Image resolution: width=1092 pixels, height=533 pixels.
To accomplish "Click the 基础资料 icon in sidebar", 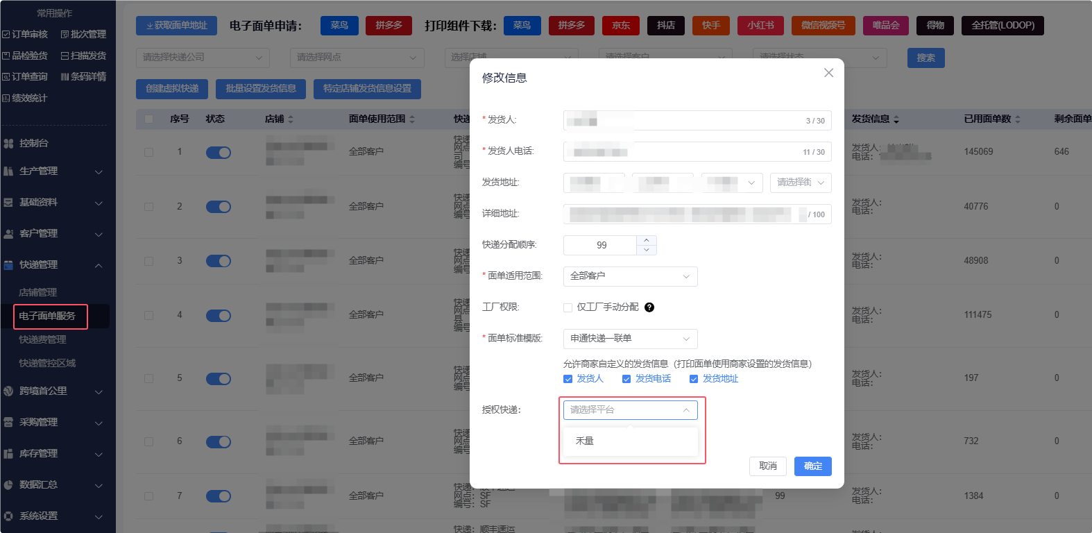I will [x=8, y=203].
